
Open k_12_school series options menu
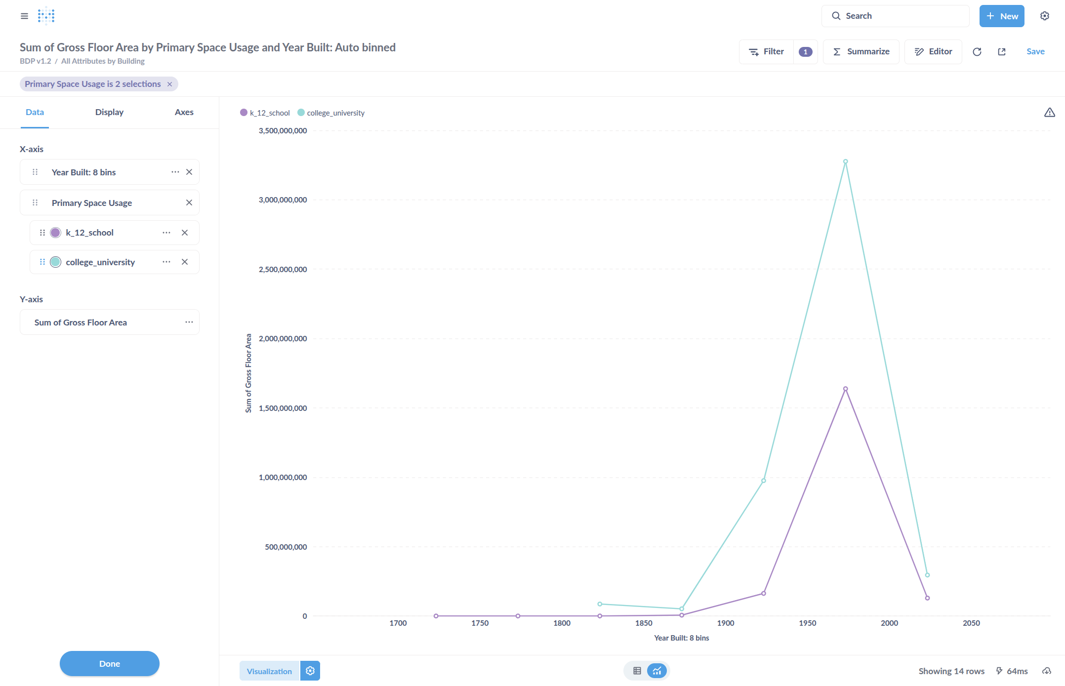(166, 233)
